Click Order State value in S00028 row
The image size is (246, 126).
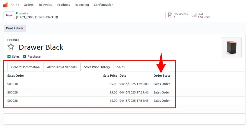[162, 101]
